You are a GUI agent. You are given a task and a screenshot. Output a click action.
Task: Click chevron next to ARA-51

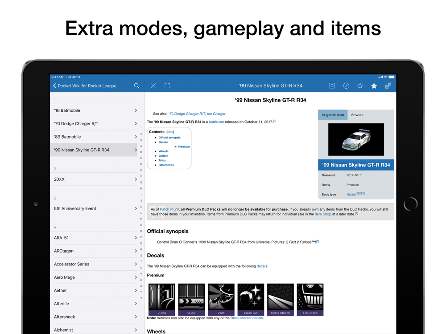click(136, 238)
